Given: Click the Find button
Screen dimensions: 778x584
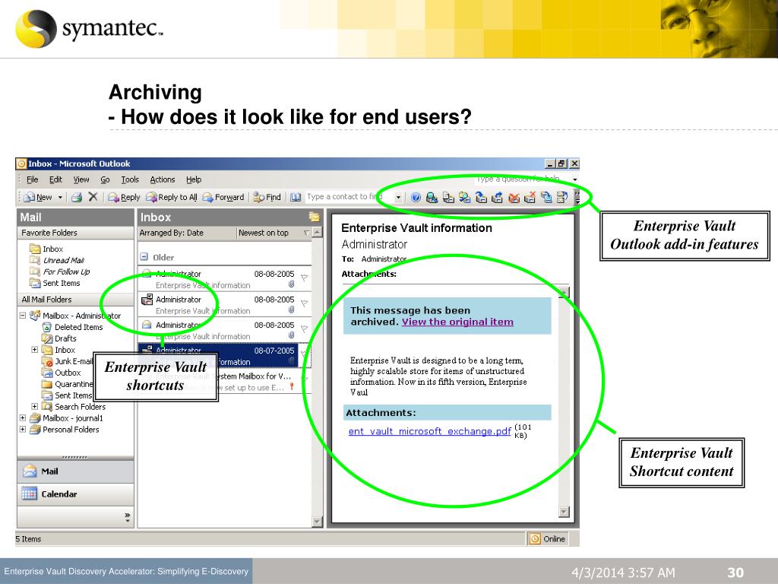Looking at the screenshot, I should [267, 197].
